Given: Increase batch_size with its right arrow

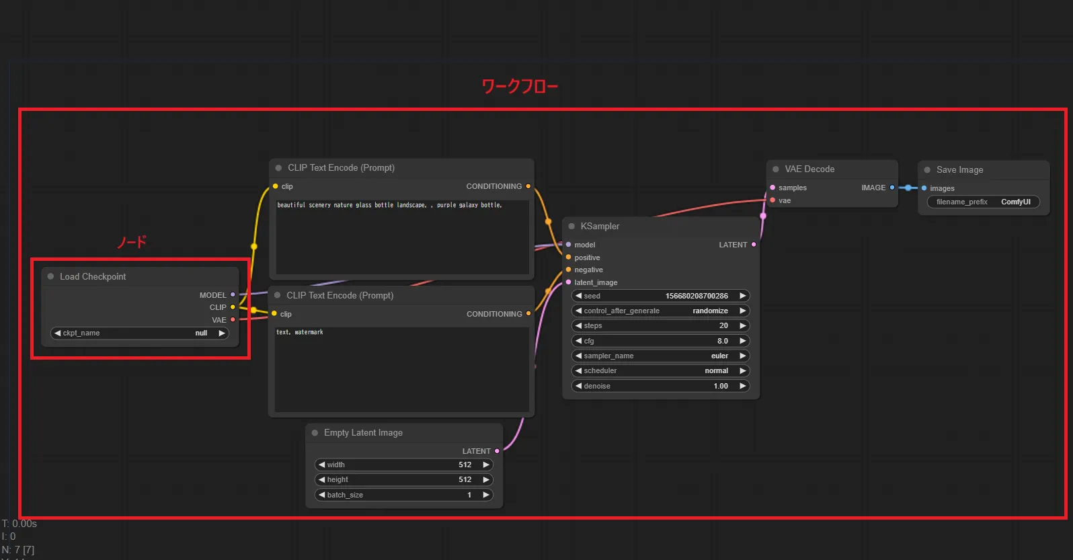Looking at the screenshot, I should point(486,495).
